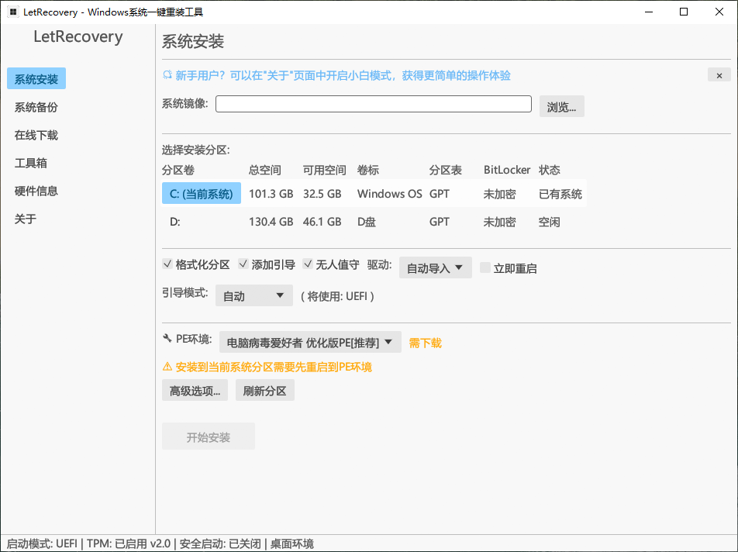738x552 pixels.
Task: Click 浏览... to choose a system image
Action: pyautogui.click(x=561, y=106)
